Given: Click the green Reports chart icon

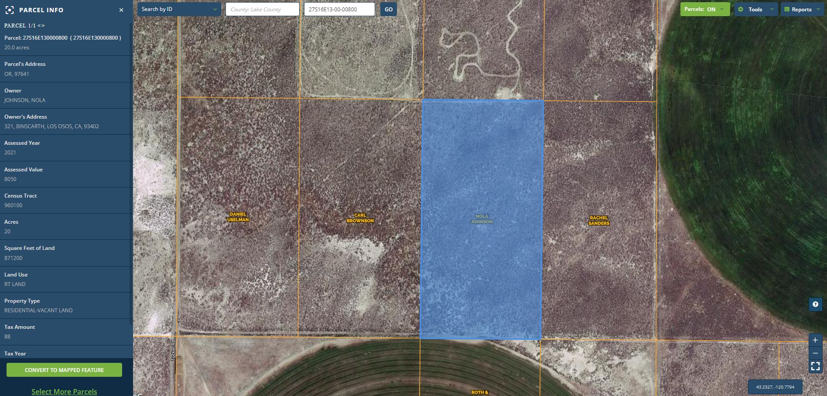Looking at the screenshot, I should [x=787, y=9].
